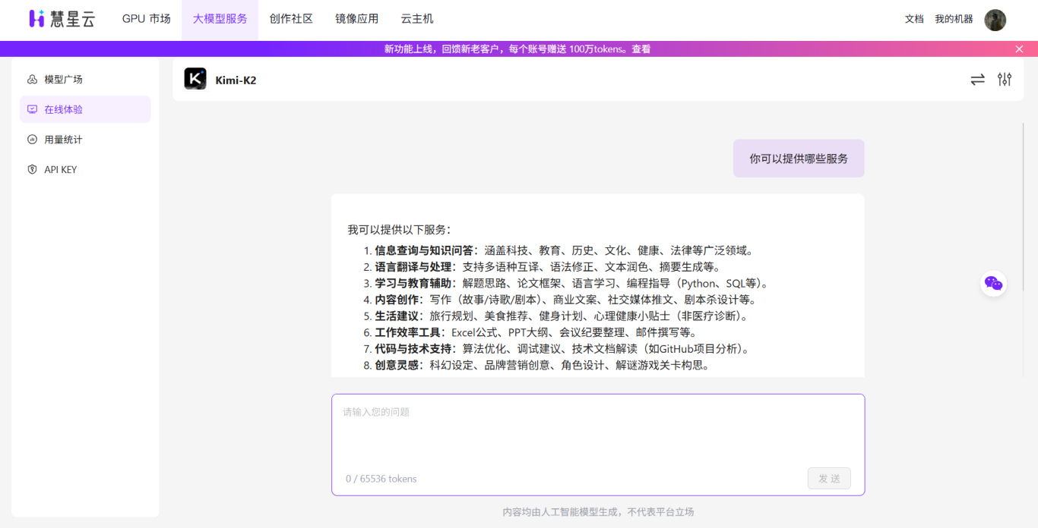Click the 模型广场 menu label
Screen dimensions: 1038x528
coord(63,79)
